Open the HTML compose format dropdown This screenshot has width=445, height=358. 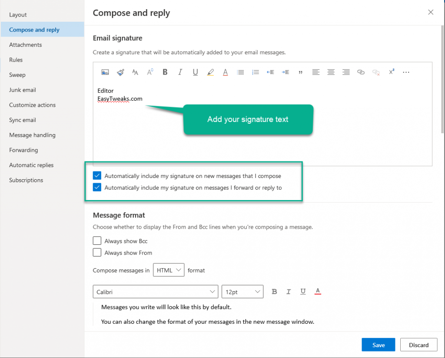169,270
